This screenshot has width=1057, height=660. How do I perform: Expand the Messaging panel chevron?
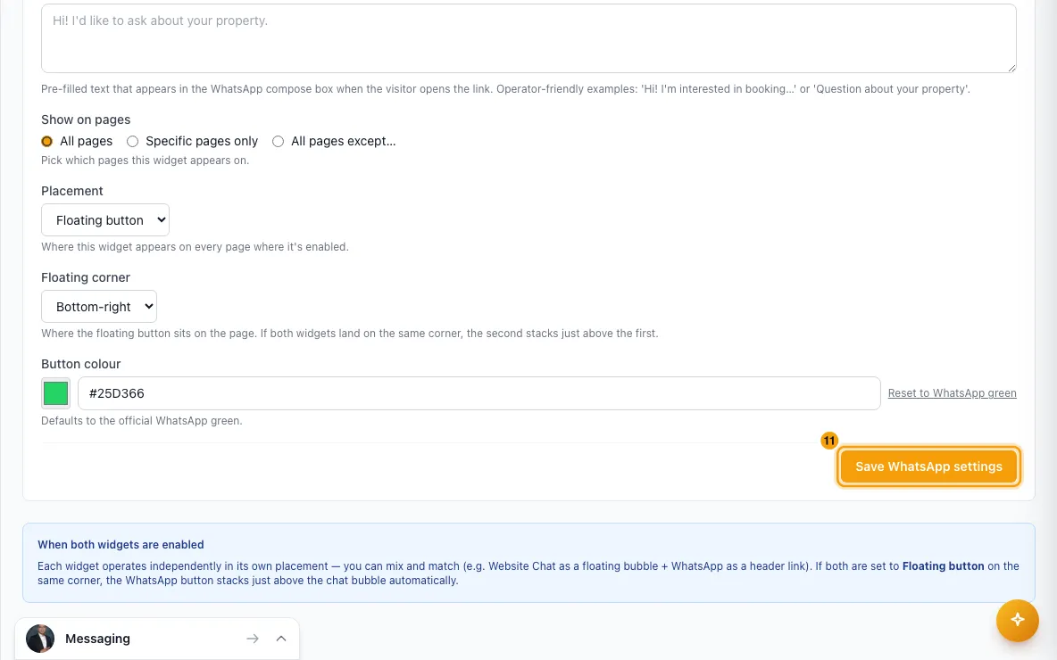pyautogui.click(x=281, y=639)
